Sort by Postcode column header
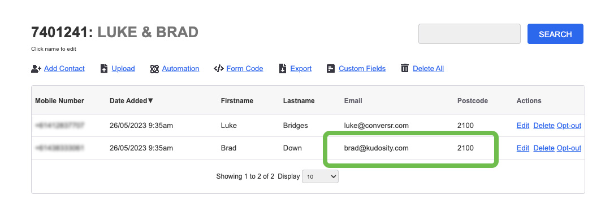Image resolution: width=601 pixels, height=217 pixels. 473,101
